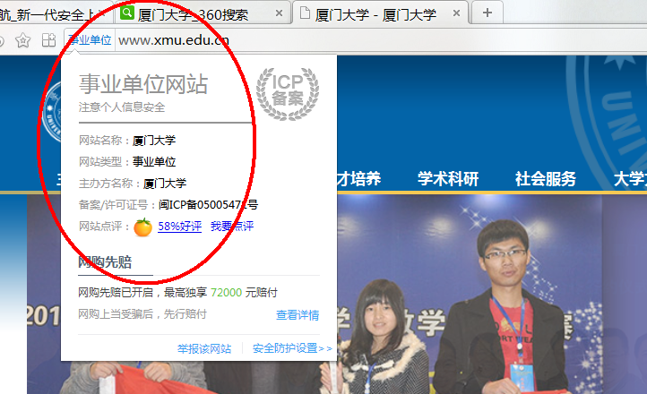
Task: Click the bookmark star icon
Action: pos(22,40)
